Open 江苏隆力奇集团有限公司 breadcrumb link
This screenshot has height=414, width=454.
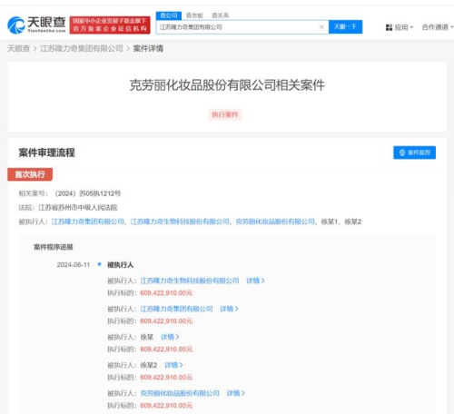[82, 48]
